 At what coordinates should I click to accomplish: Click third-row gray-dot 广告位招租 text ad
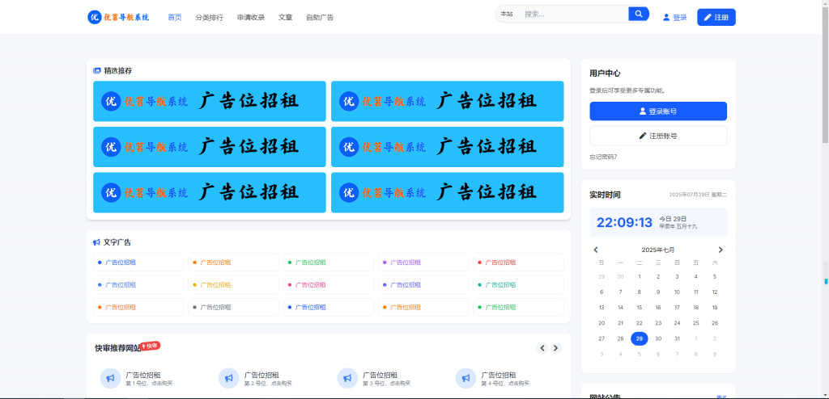tap(234, 307)
